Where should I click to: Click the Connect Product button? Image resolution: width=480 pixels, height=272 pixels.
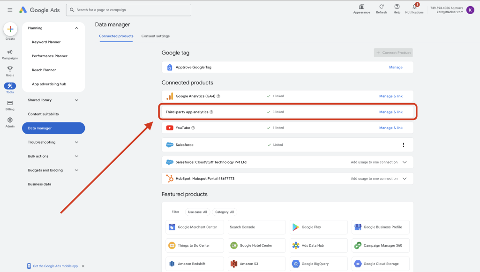(393, 53)
